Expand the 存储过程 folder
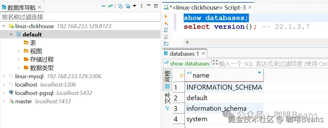The width and height of the screenshot is (328, 128). (18, 59)
